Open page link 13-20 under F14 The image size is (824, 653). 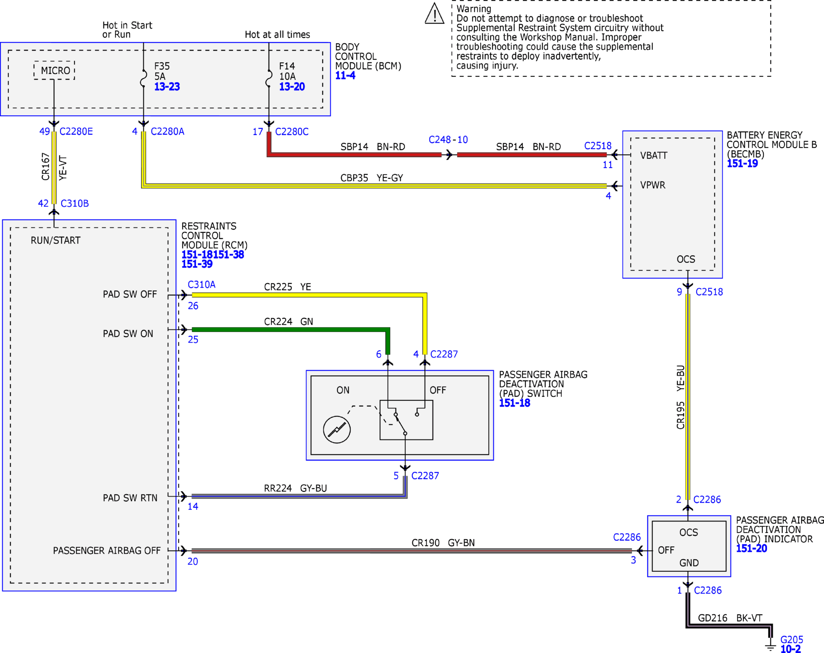292,87
